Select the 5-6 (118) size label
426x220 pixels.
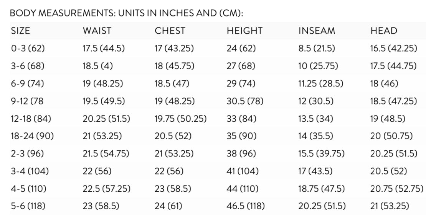pos(28,206)
